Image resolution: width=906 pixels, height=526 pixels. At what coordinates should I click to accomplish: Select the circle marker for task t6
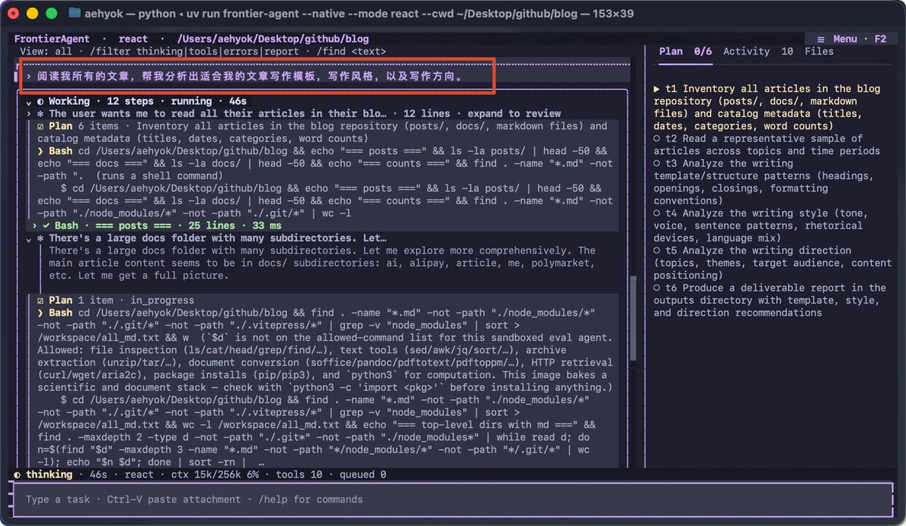pyautogui.click(x=657, y=288)
